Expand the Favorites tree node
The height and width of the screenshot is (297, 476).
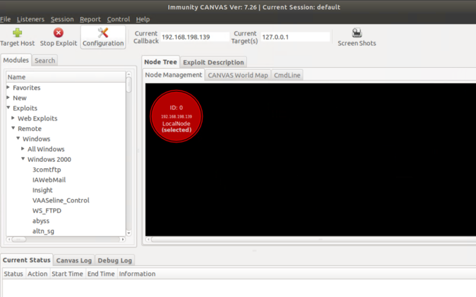click(8, 87)
